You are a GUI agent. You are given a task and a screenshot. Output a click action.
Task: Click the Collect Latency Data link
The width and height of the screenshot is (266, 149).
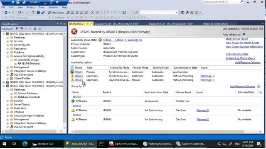click(237, 54)
